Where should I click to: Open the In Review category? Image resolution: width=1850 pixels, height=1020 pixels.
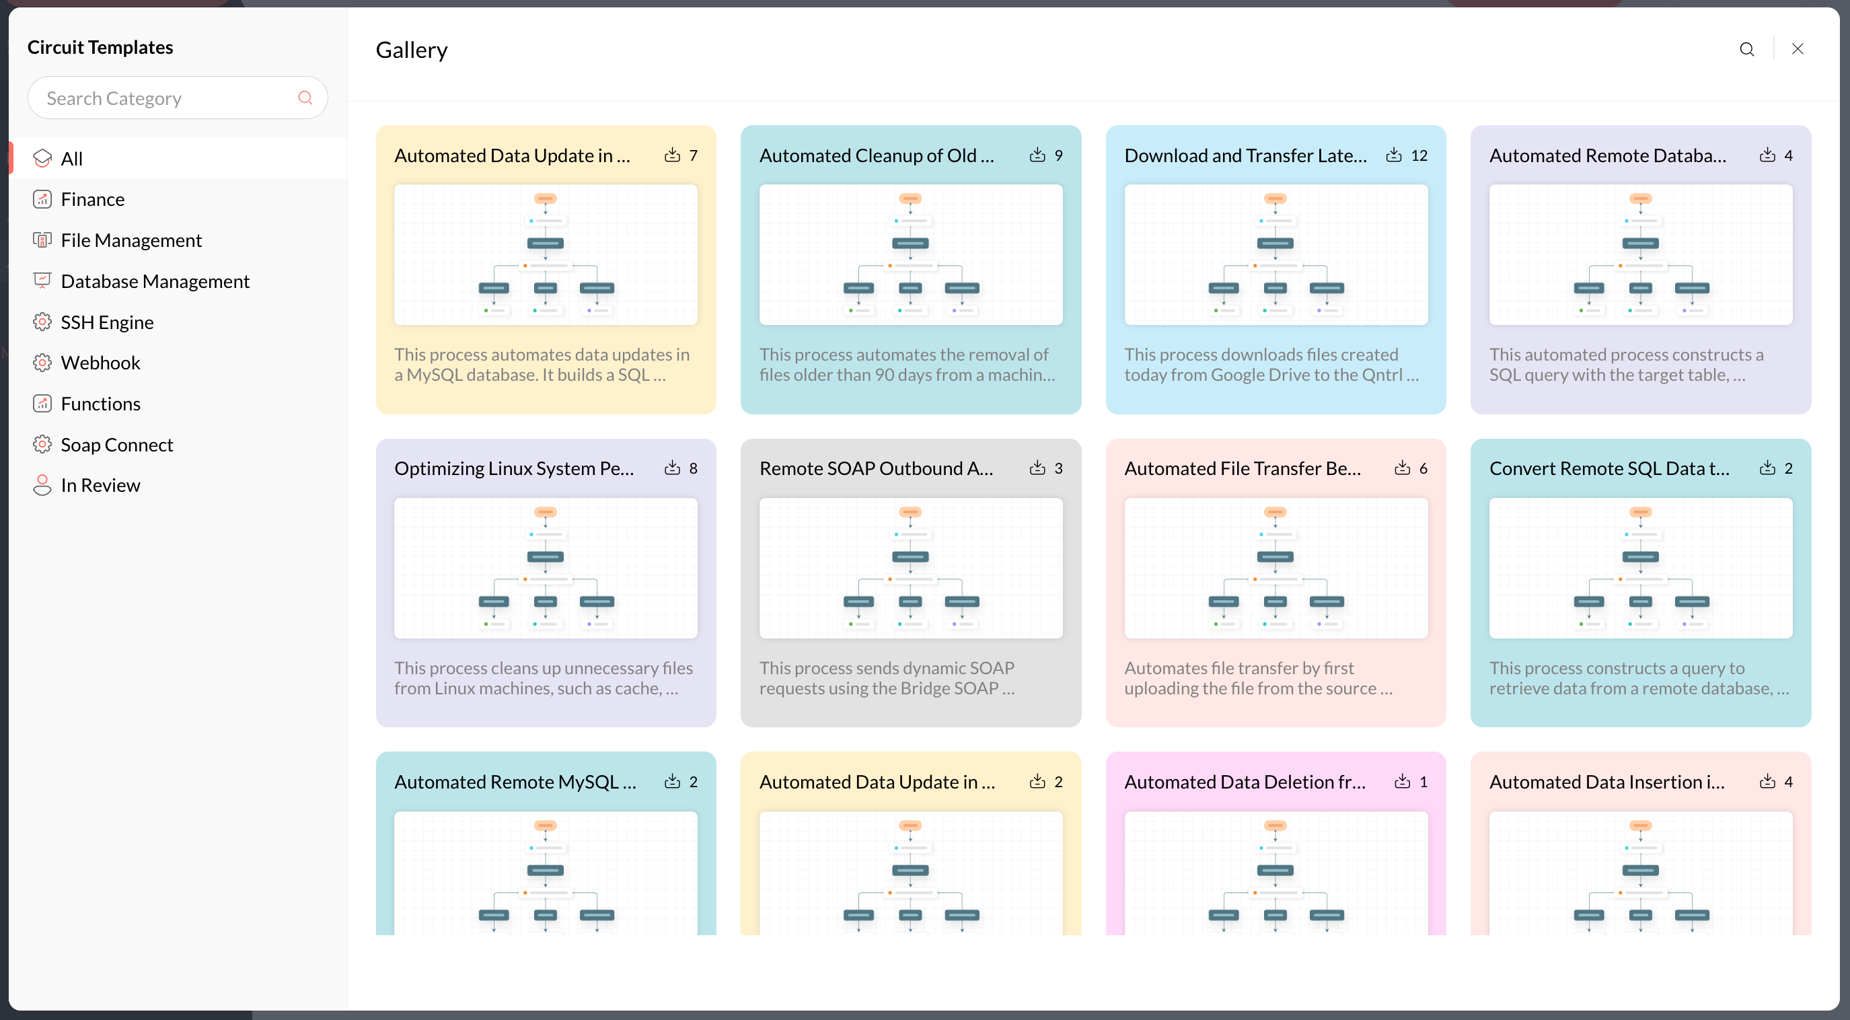click(x=100, y=486)
